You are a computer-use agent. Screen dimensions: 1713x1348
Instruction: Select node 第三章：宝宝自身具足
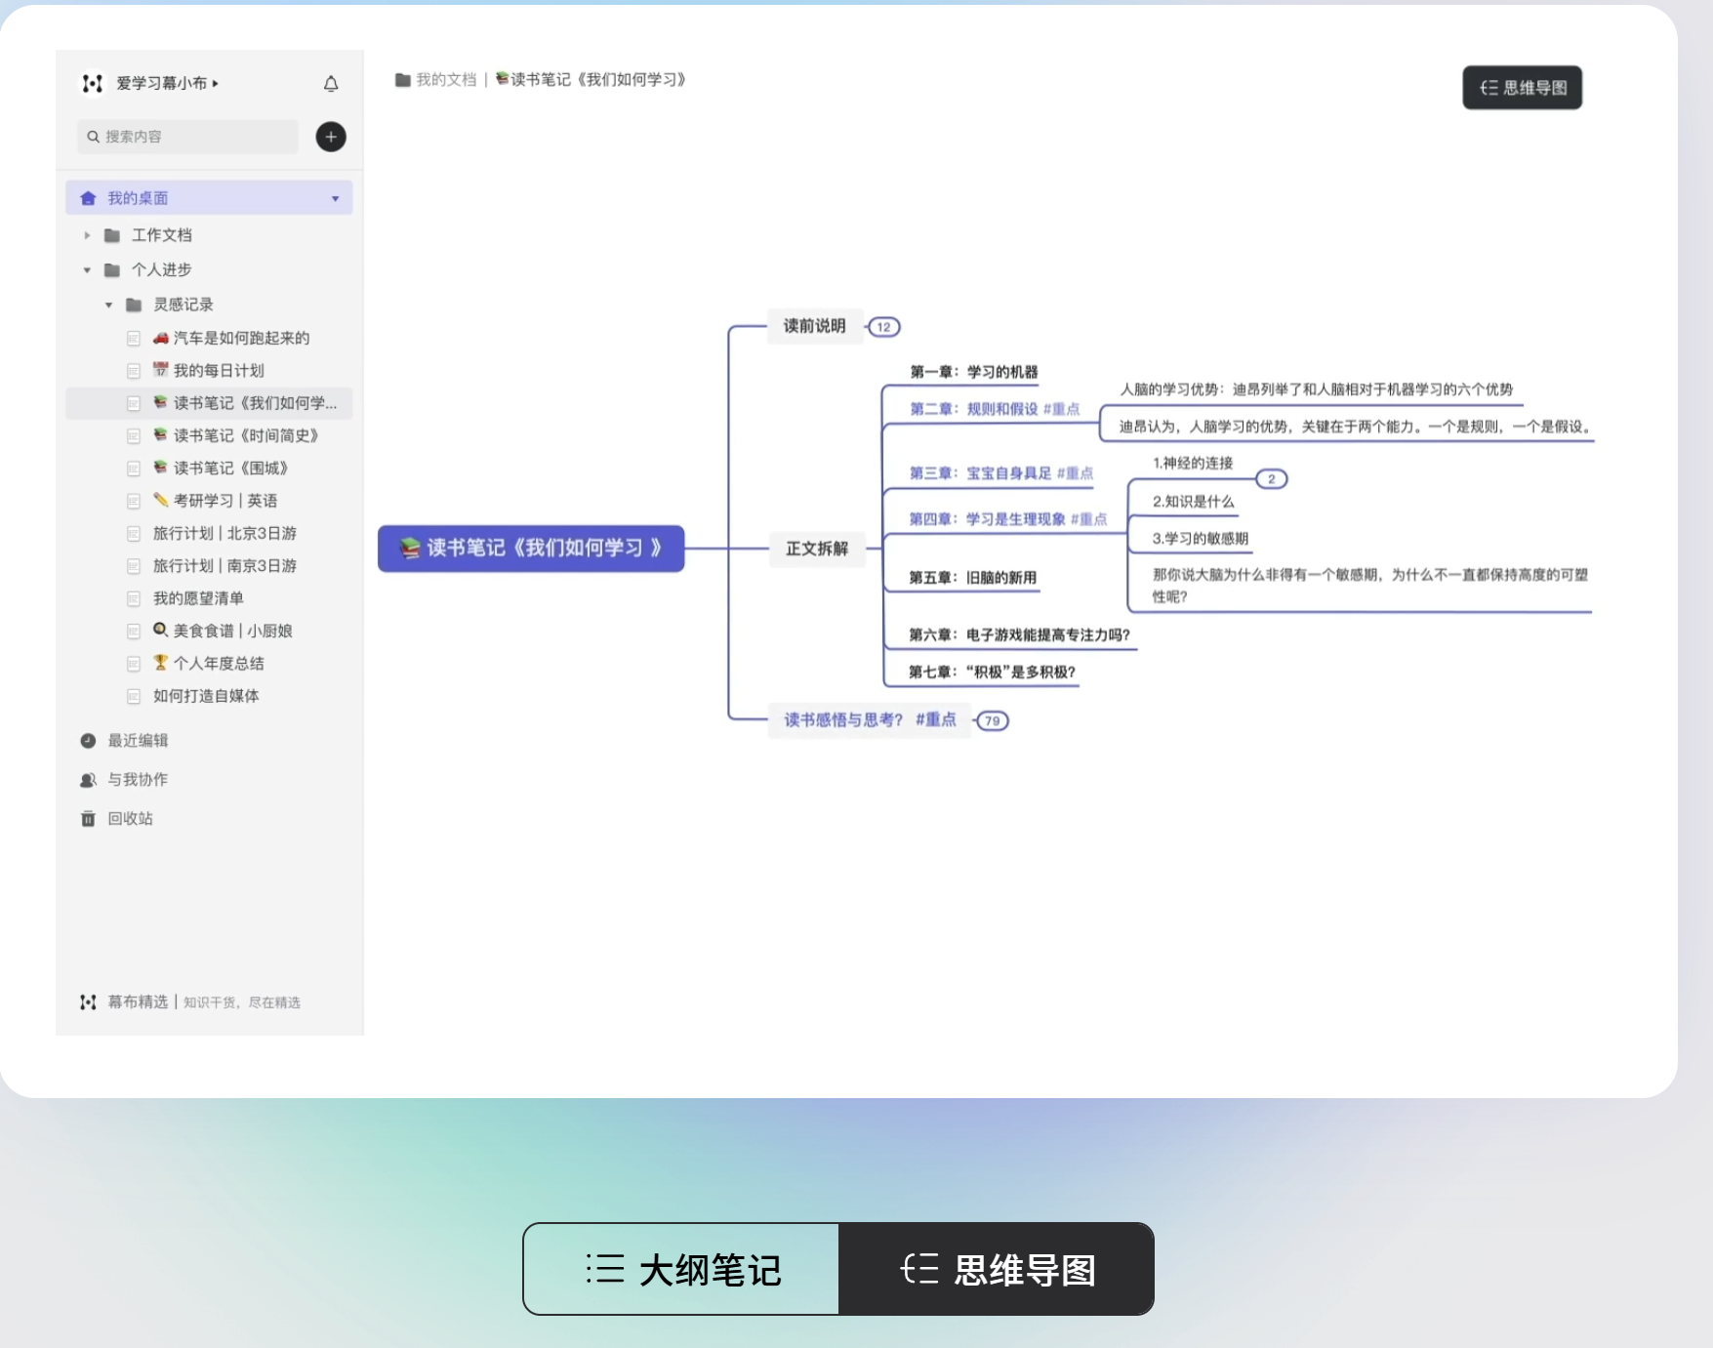[981, 473]
